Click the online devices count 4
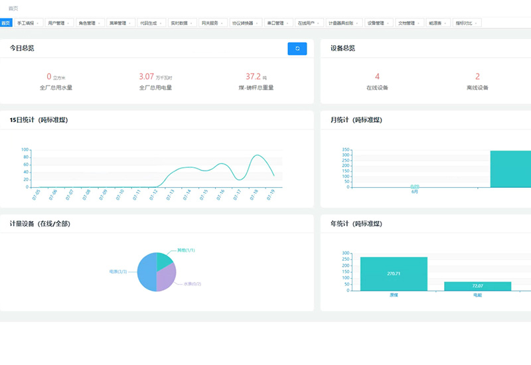The width and height of the screenshot is (531, 365). (377, 77)
